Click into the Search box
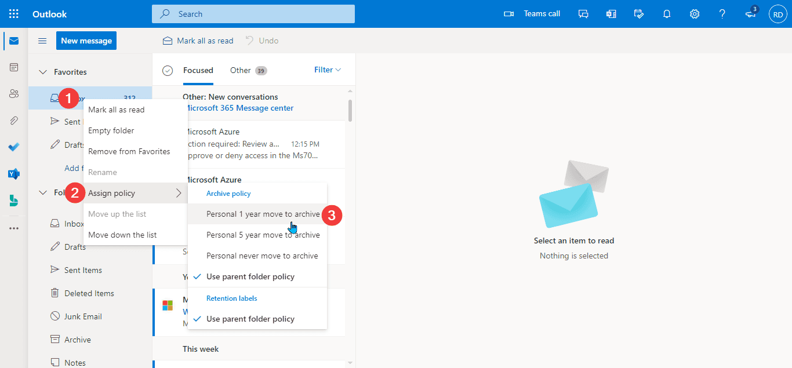Viewport: 792px width, 368px height. tap(253, 14)
